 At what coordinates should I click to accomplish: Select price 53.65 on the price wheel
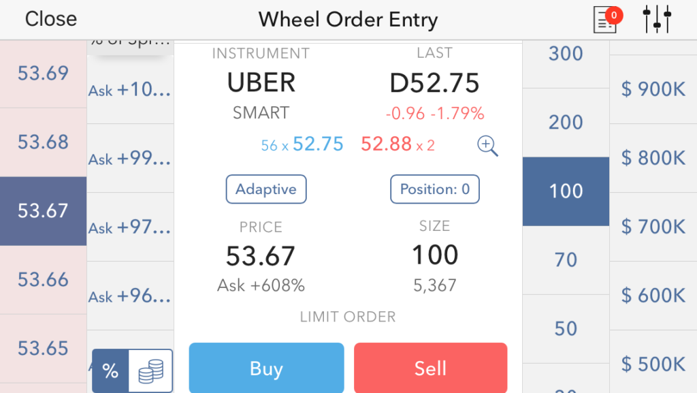click(x=43, y=348)
